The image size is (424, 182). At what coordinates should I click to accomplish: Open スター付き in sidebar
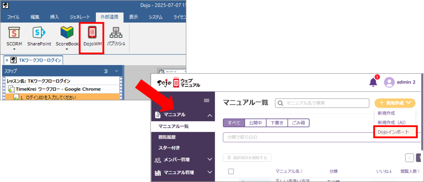coord(169,148)
